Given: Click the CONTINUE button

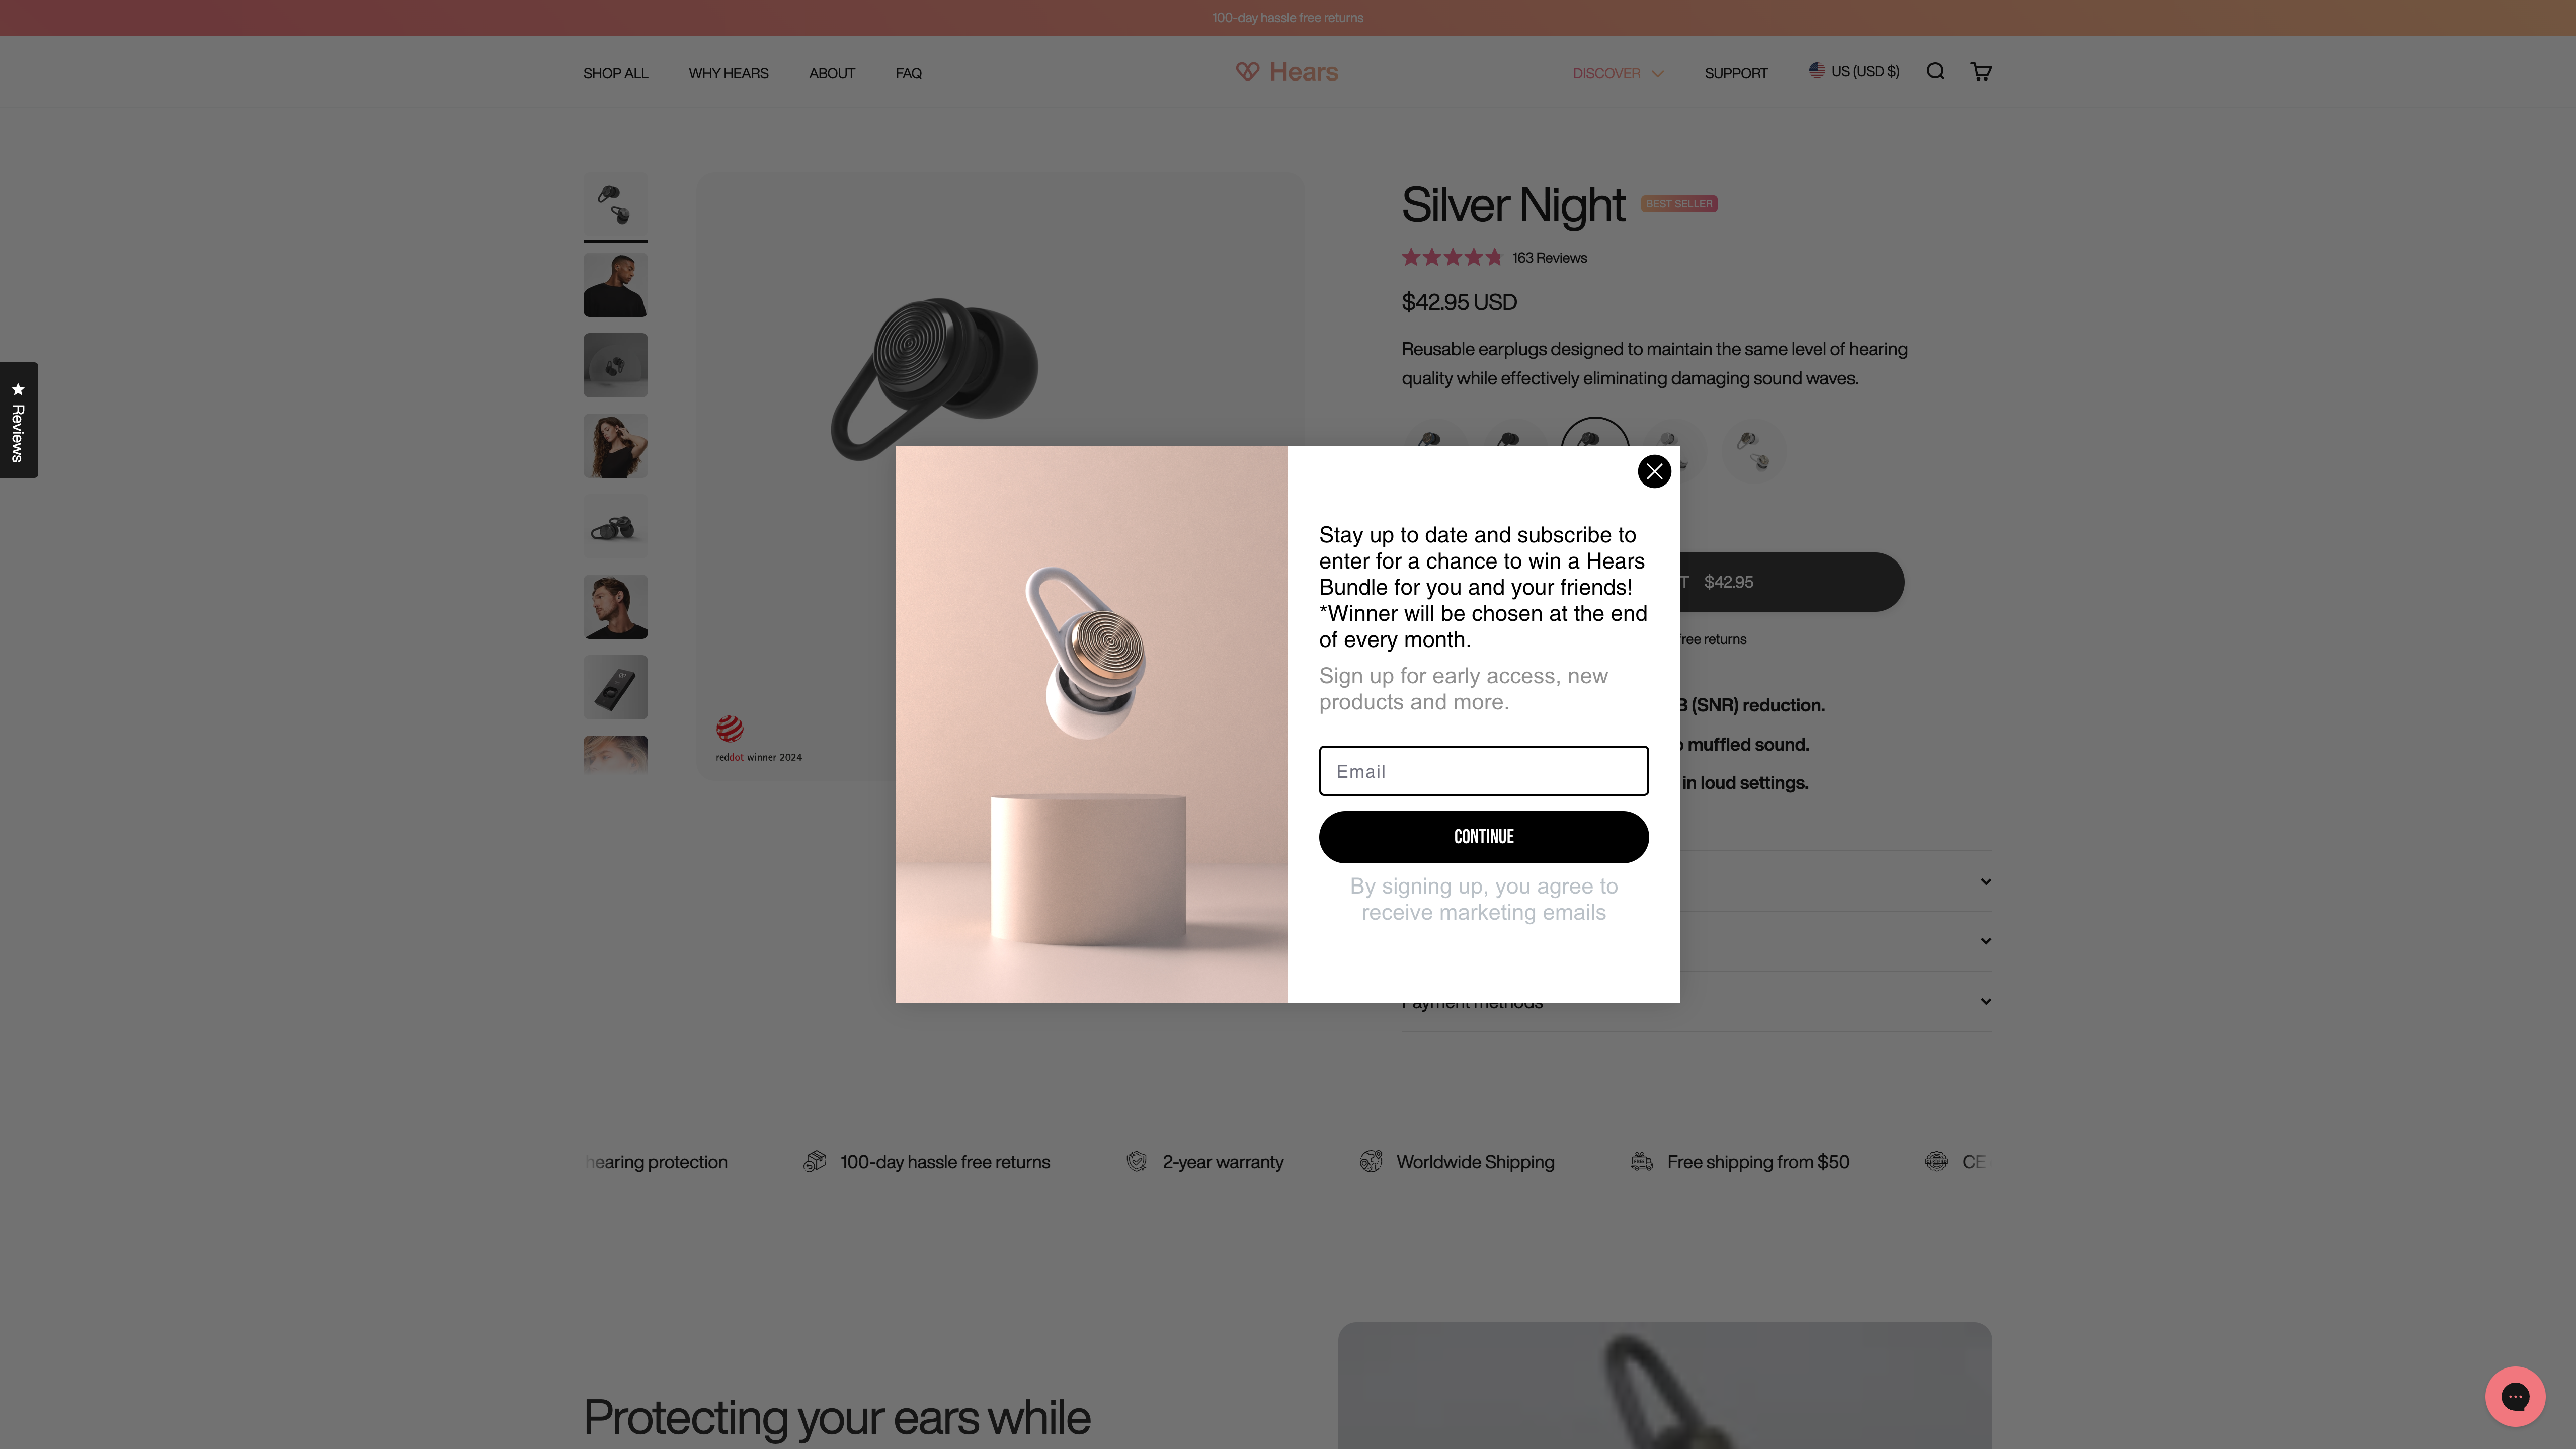Looking at the screenshot, I should 1483,837.
